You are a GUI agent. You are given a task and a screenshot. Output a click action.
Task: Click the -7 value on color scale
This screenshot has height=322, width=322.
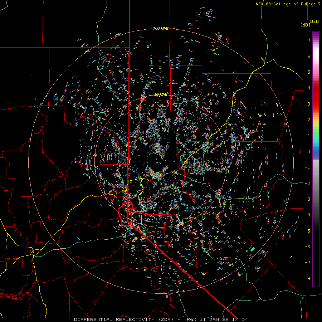click(x=307, y=263)
